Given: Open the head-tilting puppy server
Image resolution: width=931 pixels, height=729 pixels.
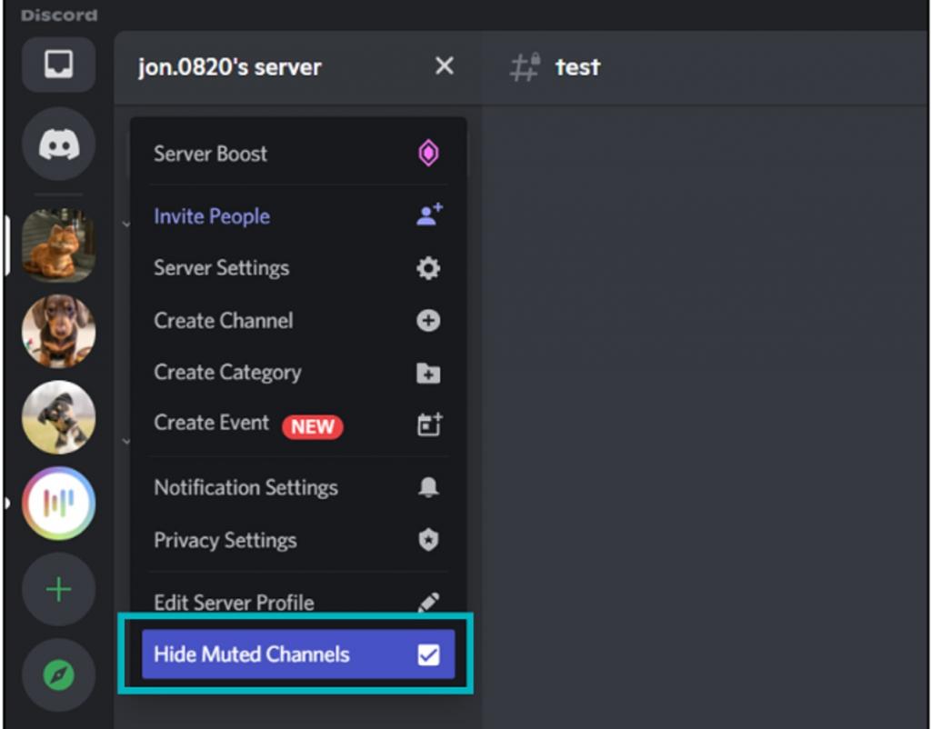Looking at the screenshot, I should 58,416.
